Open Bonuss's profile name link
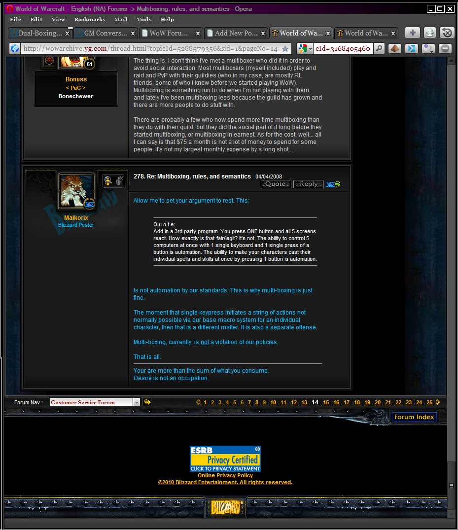458x530 pixels. click(x=76, y=79)
